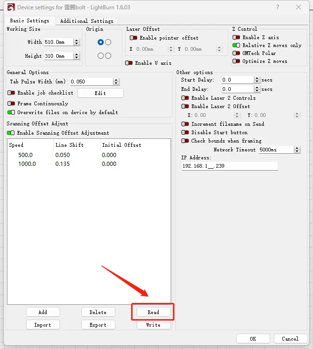Click the Write button
This screenshot has height=349, width=313.
pos(153,325)
